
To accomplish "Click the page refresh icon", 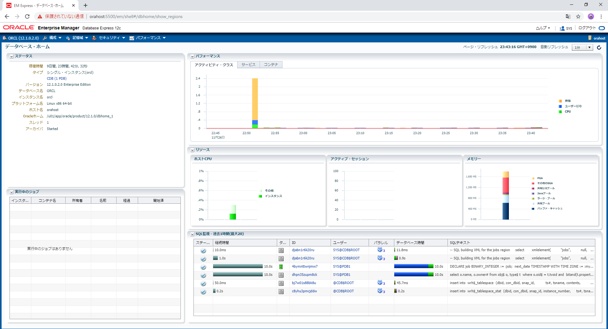I will (599, 47).
